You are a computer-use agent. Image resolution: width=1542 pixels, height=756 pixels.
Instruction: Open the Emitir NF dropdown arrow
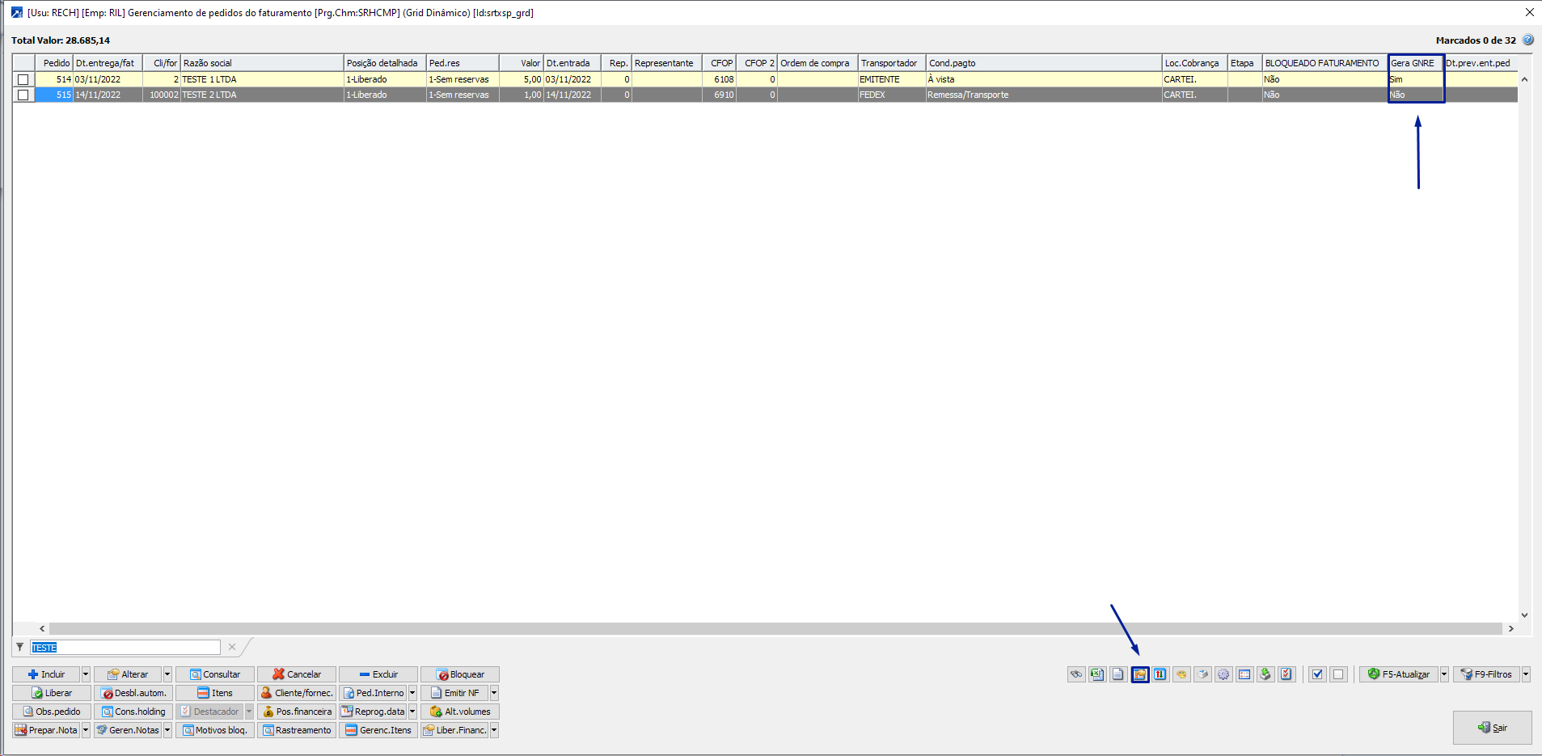coord(494,693)
